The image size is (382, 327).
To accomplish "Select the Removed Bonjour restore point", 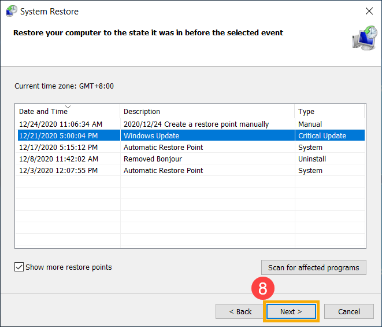I will [x=153, y=159].
